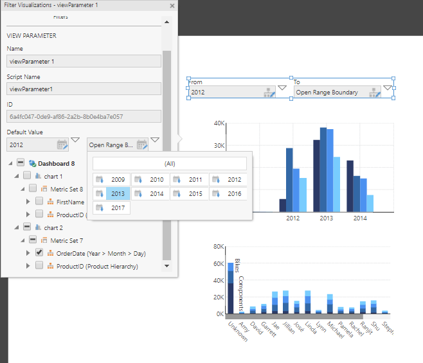Check the ProductID checkbox under Metric Set 8
This screenshot has width=423, height=363.
click(x=39, y=214)
